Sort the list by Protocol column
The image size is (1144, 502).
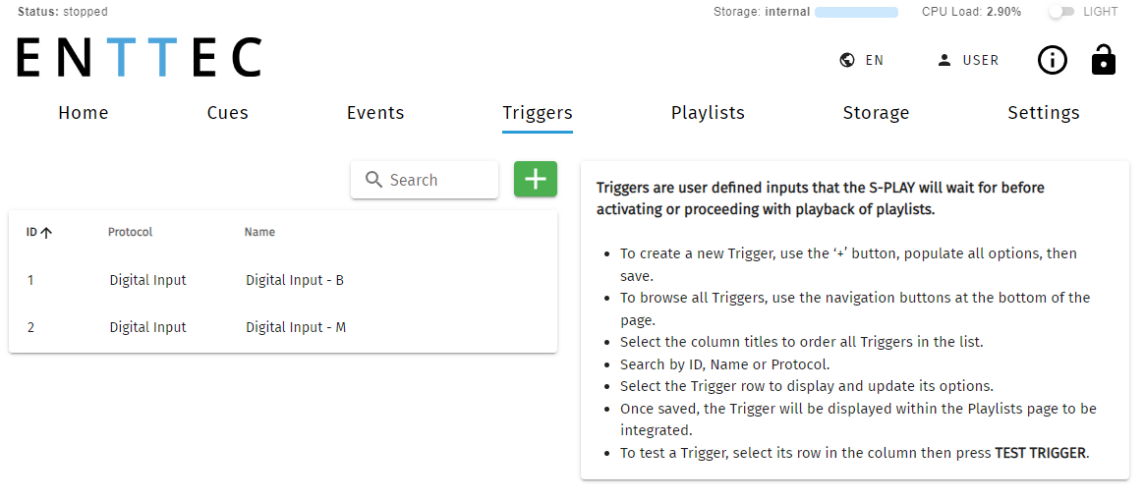point(130,232)
